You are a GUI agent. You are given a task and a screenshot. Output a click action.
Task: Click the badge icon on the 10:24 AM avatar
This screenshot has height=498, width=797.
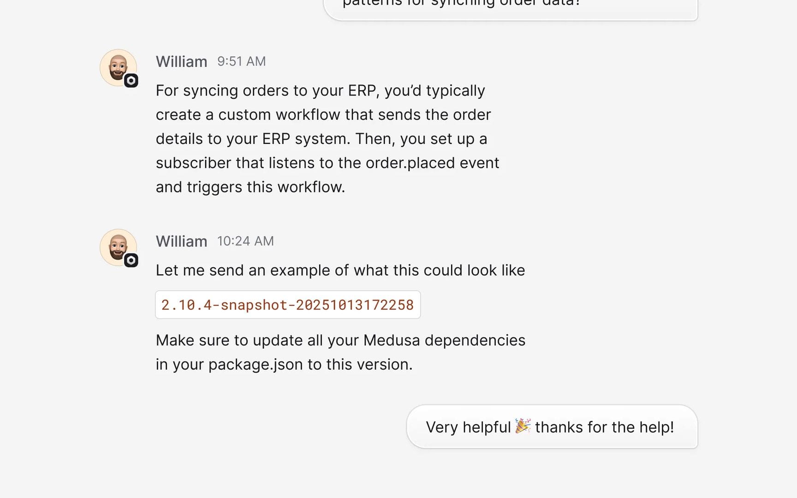(x=131, y=261)
